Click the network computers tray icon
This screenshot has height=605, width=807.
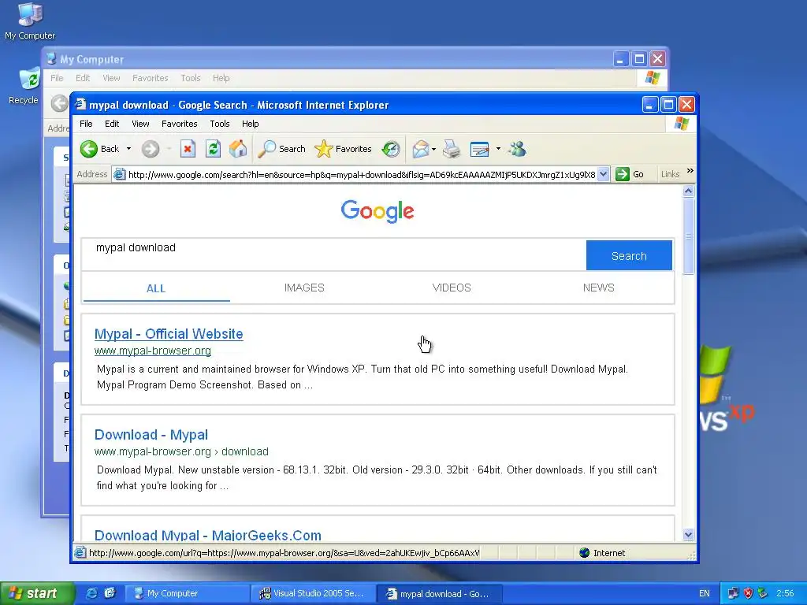click(733, 594)
